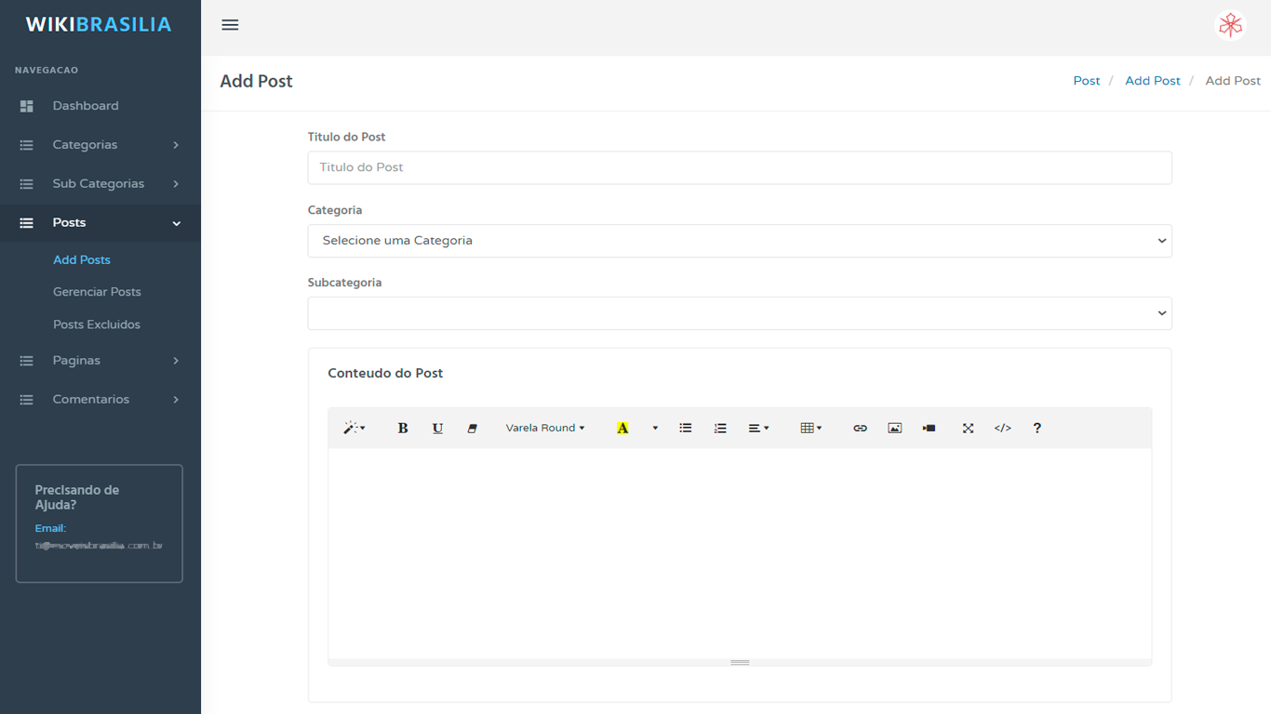Screen dimensions: 1271x714
Task: Expand the Categorias sidebar menu
Action: point(100,145)
